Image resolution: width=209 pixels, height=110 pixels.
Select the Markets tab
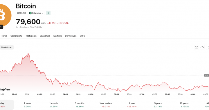pos(57,36)
